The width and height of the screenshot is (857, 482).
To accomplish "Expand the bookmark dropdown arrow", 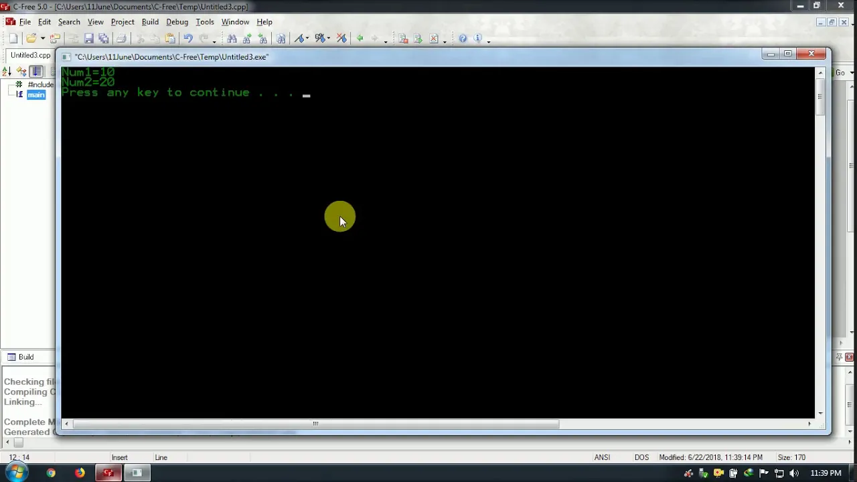I will (x=307, y=39).
